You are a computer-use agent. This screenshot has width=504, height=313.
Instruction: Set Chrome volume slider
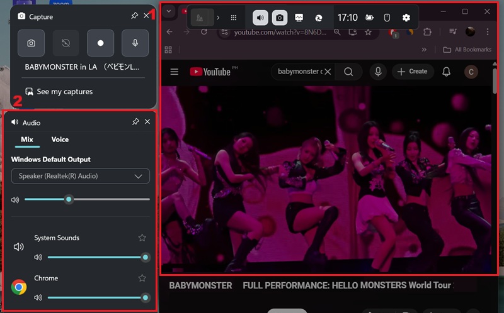click(x=98, y=298)
